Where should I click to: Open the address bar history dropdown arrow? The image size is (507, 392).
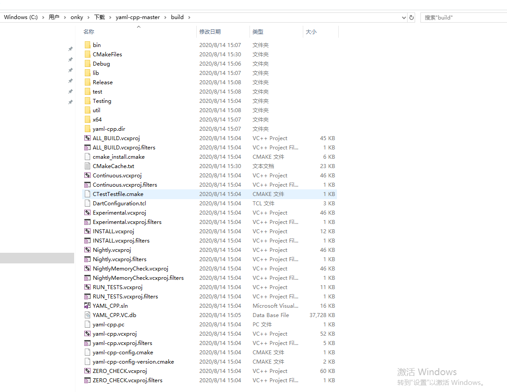tap(403, 17)
